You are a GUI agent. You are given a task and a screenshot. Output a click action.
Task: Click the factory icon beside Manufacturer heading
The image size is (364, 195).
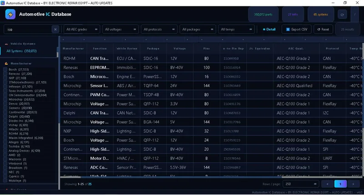[6, 63]
